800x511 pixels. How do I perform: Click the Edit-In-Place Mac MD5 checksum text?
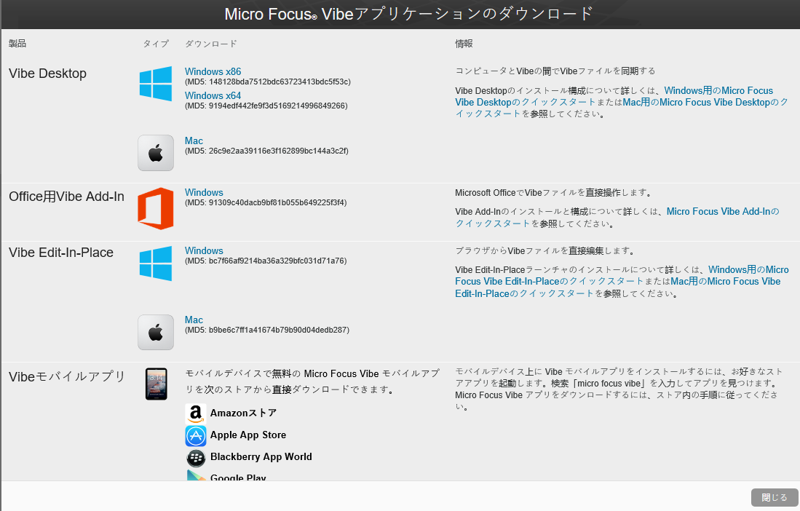coord(267,330)
